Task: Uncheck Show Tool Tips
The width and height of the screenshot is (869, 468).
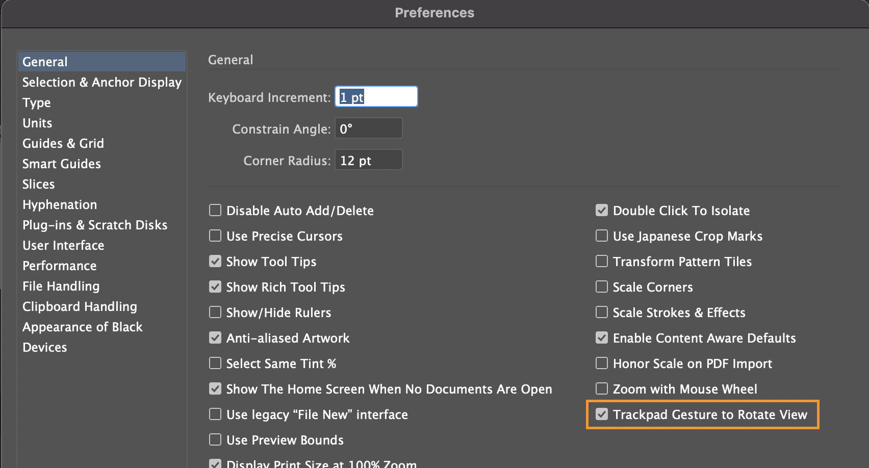Action: pos(215,261)
